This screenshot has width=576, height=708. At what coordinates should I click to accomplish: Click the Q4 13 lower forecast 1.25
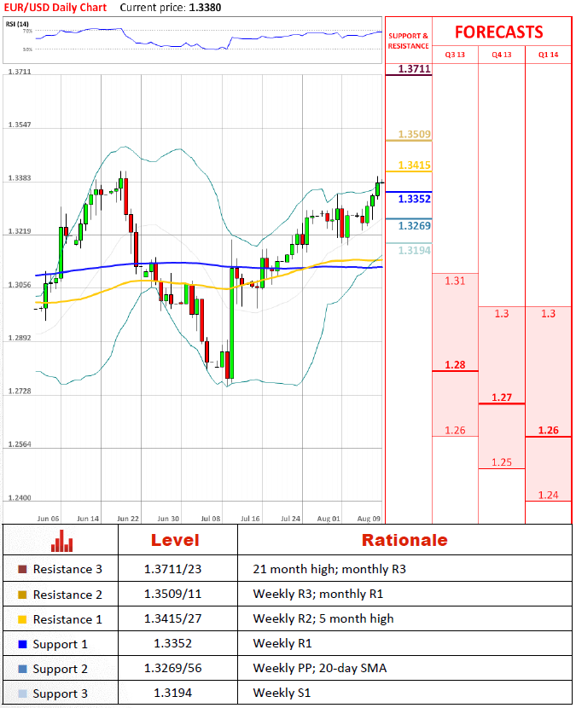tap(502, 462)
